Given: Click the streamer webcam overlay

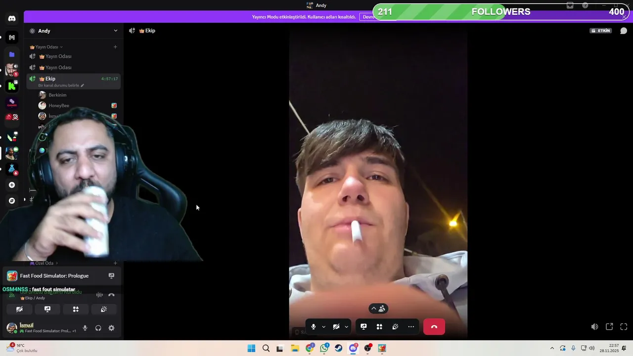Looking at the screenshot, I should (99, 185).
